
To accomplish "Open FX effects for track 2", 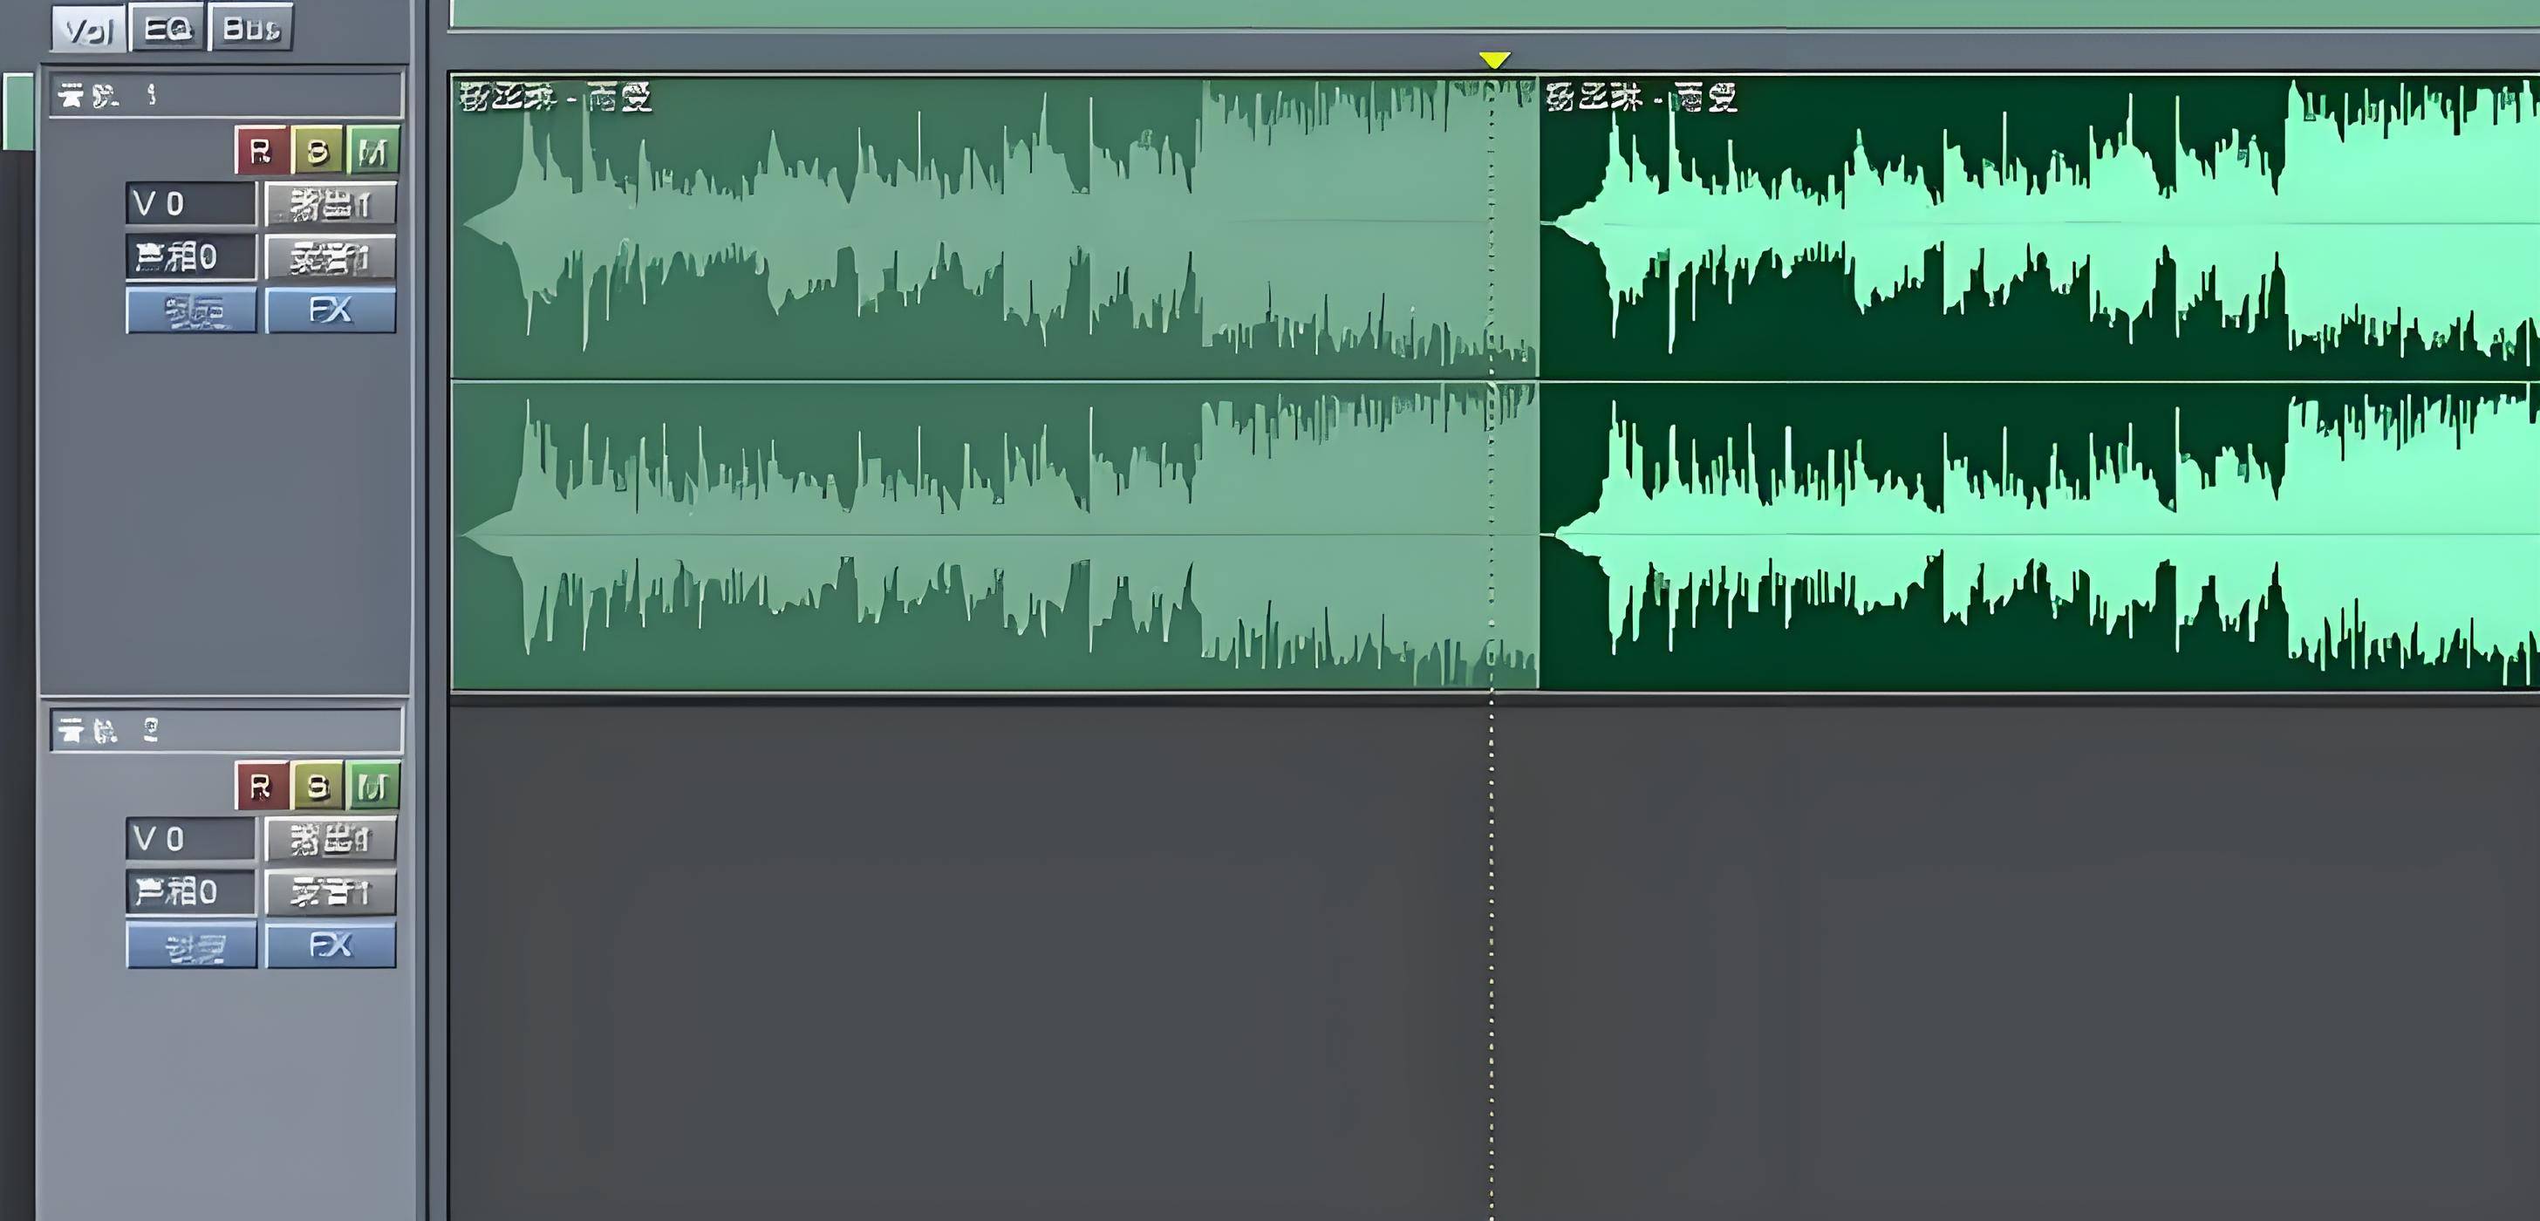I will click(x=331, y=945).
